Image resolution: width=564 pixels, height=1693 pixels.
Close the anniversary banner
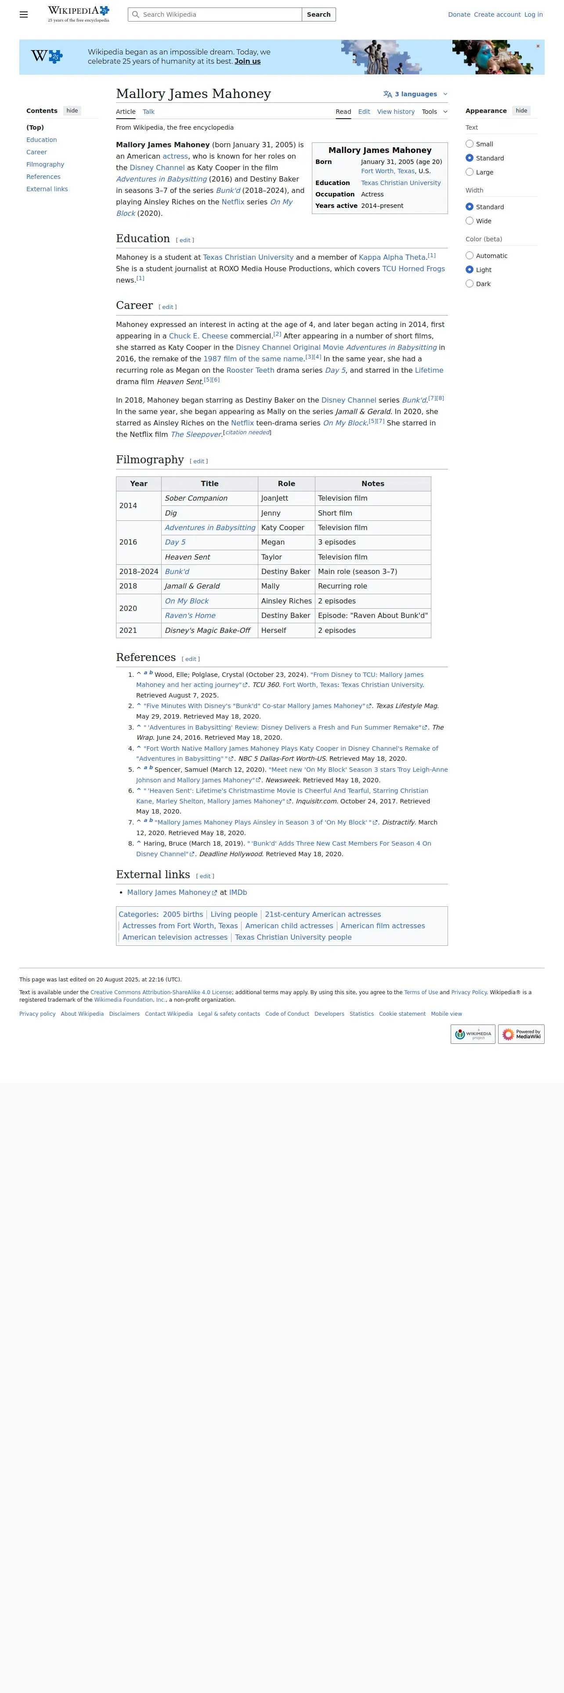click(x=538, y=46)
